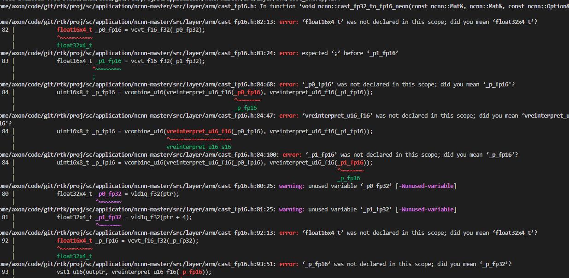Click 'did you mean '_p_fp32'?' hint text
569x278 pixels.
[x=474, y=264]
